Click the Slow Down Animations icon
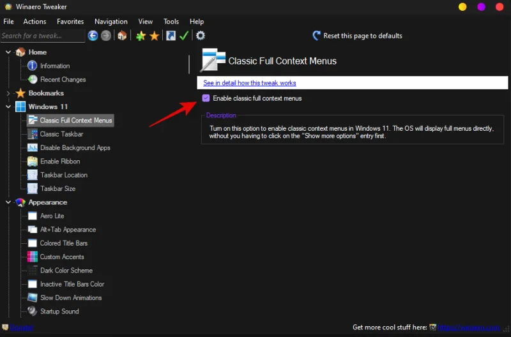 (x=33, y=298)
